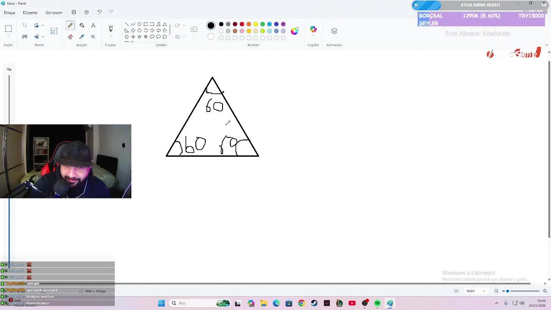Viewport: 551px width, 310px height.
Task: Click the Save icon in title bar
Action: pyautogui.click(x=74, y=12)
